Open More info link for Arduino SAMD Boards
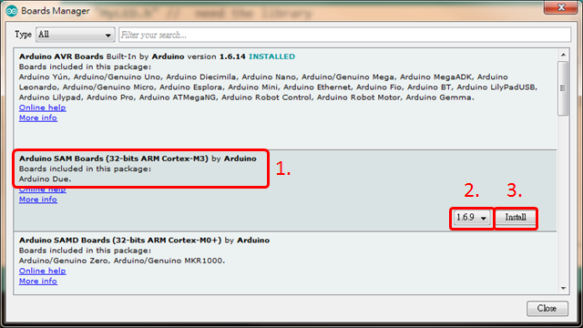 (38, 282)
